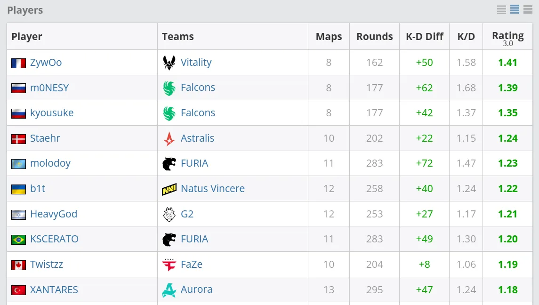Click the Astralis team logo
This screenshot has height=305, width=539.
(169, 138)
